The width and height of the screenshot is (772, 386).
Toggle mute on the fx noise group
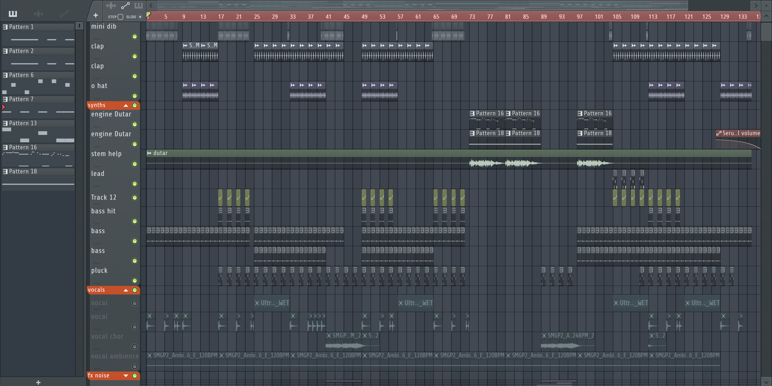(x=135, y=376)
